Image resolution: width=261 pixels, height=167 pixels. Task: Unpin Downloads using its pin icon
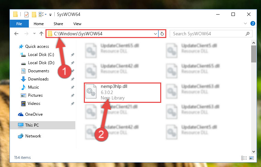click(72, 79)
